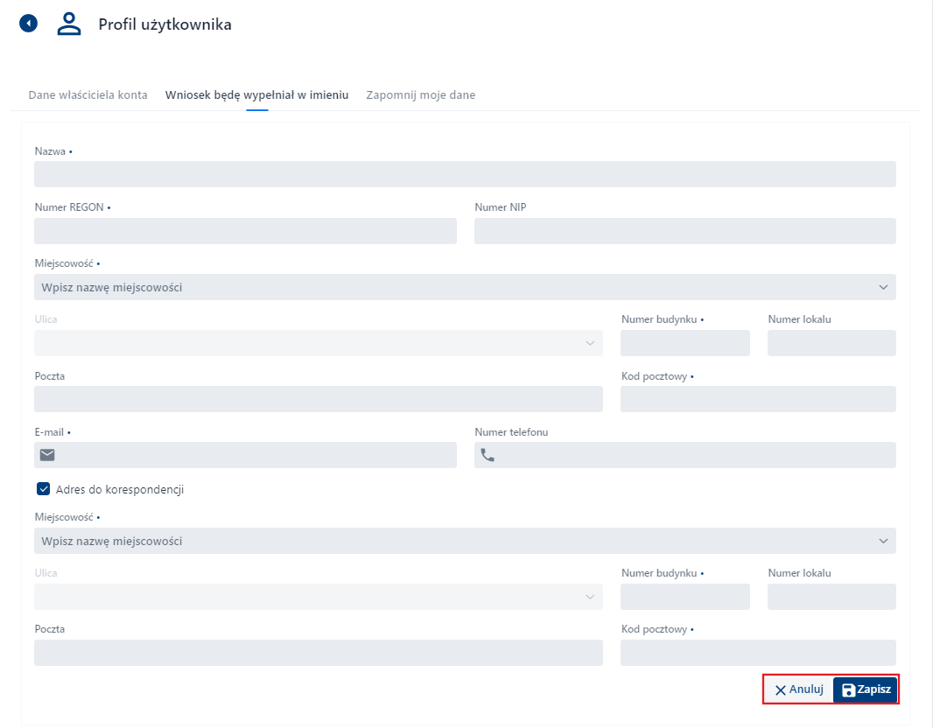
Task: Click the back arrow icon
Action: (29, 24)
